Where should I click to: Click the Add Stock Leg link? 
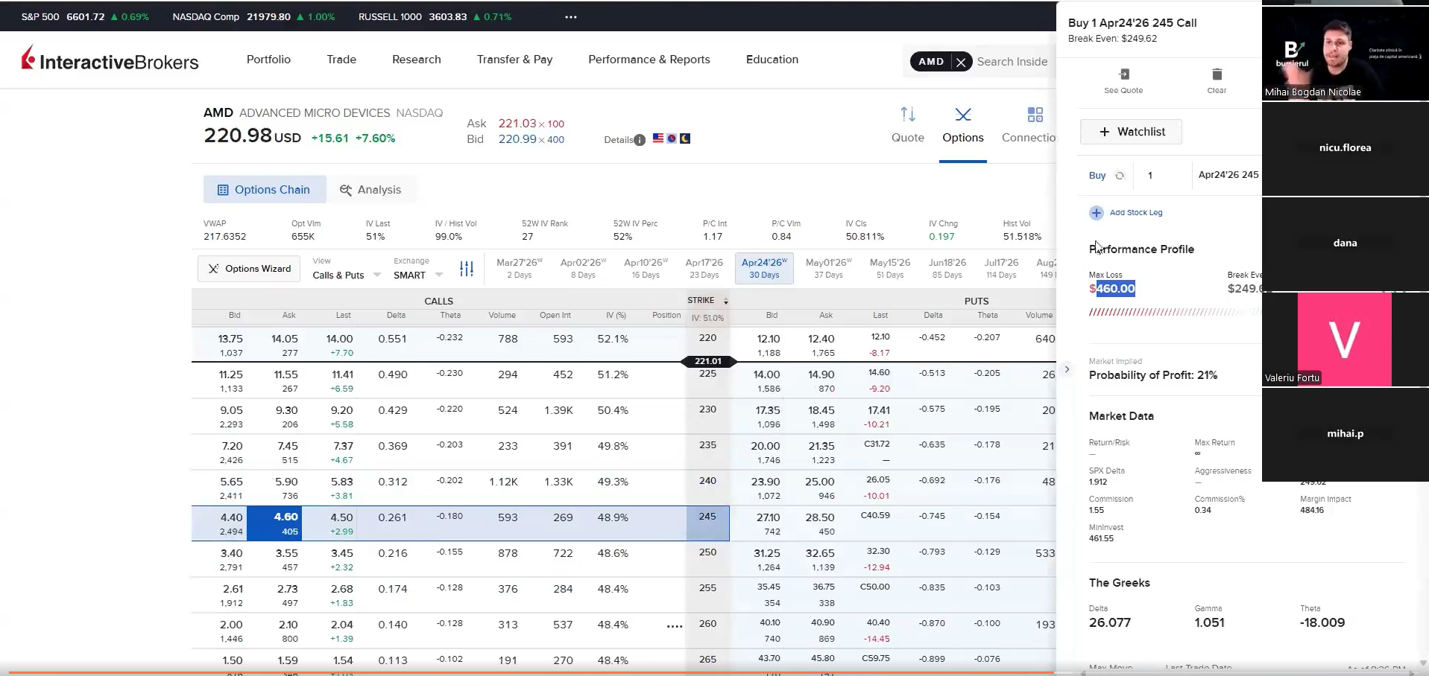click(1135, 212)
